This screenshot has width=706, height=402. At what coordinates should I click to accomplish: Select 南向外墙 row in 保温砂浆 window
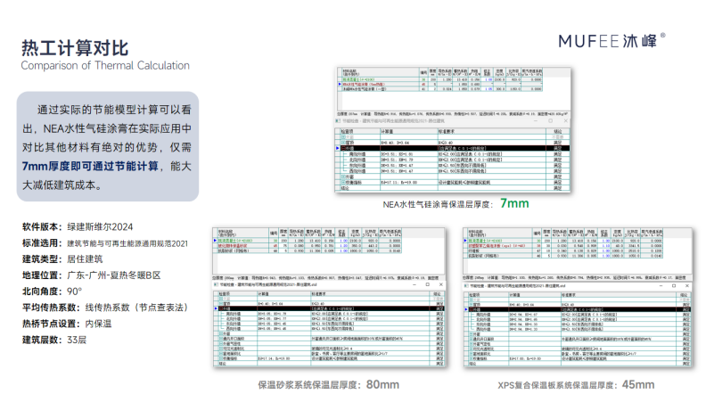329,314
